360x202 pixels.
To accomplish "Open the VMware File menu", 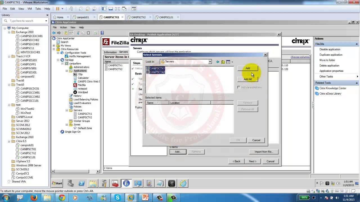I will coord(5,9).
